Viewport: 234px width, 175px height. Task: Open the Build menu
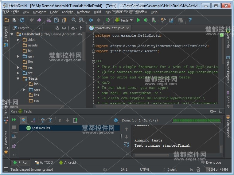tap(97, 12)
